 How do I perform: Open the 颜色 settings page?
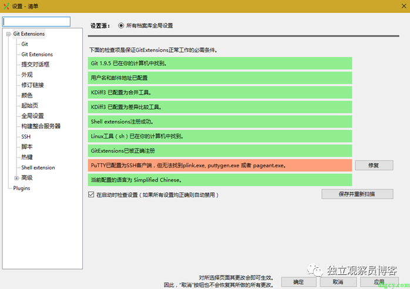click(x=26, y=96)
